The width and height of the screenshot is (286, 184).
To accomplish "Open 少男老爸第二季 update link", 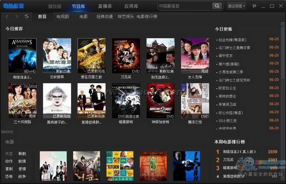I will coord(231,72).
